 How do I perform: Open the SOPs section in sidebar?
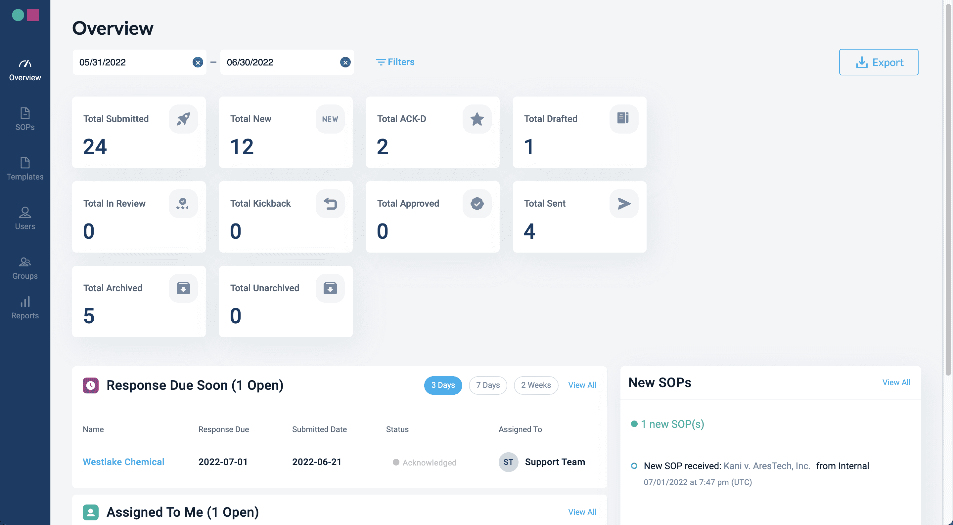pyautogui.click(x=25, y=119)
